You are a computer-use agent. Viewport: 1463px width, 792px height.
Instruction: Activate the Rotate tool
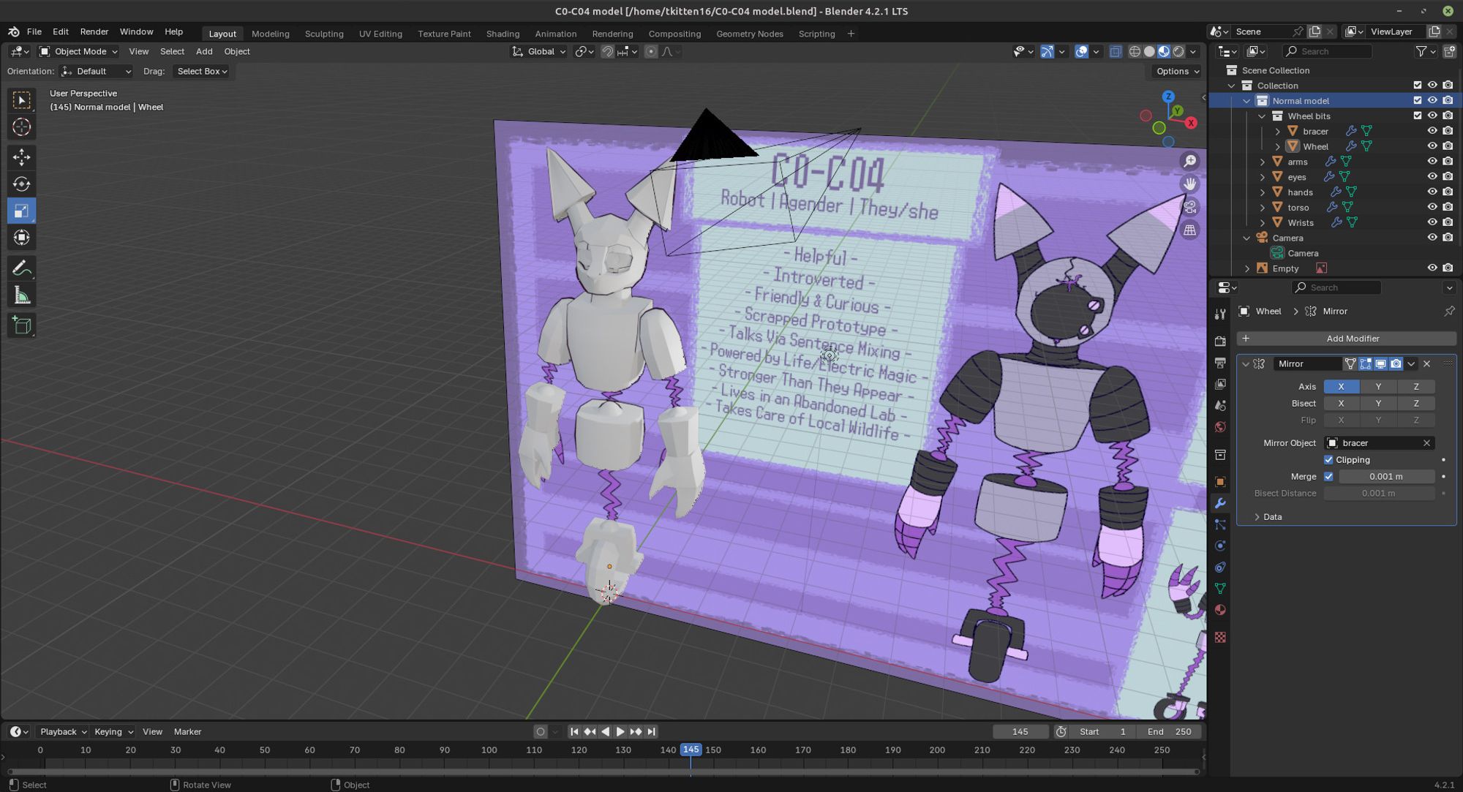tap(21, 184)
